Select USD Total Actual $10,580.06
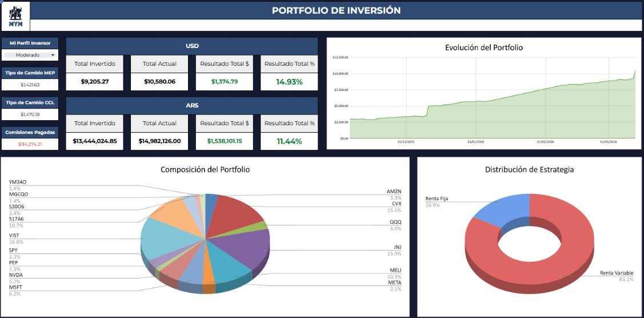 point(160,82)
